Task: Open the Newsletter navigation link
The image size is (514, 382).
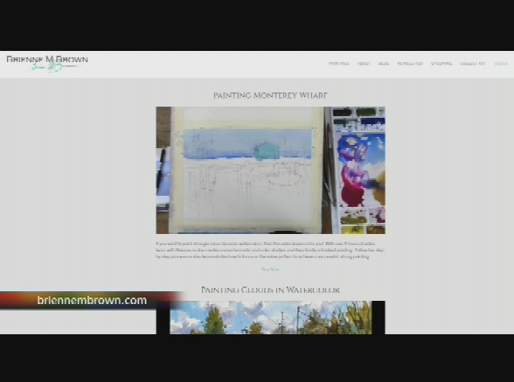Action: [x=410, y=64]
